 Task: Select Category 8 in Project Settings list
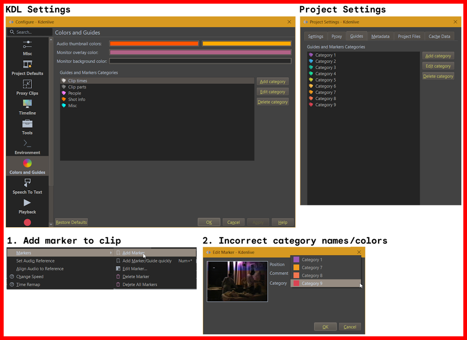tap(363, 98)
